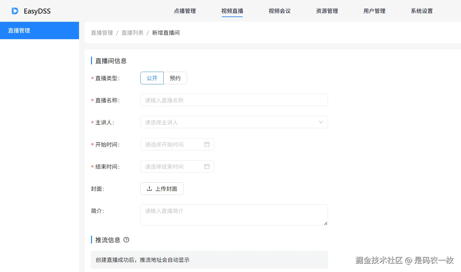Select the 预约 live type option
Image resolution: width=461 pixels, height=272 pixels.
175,78
